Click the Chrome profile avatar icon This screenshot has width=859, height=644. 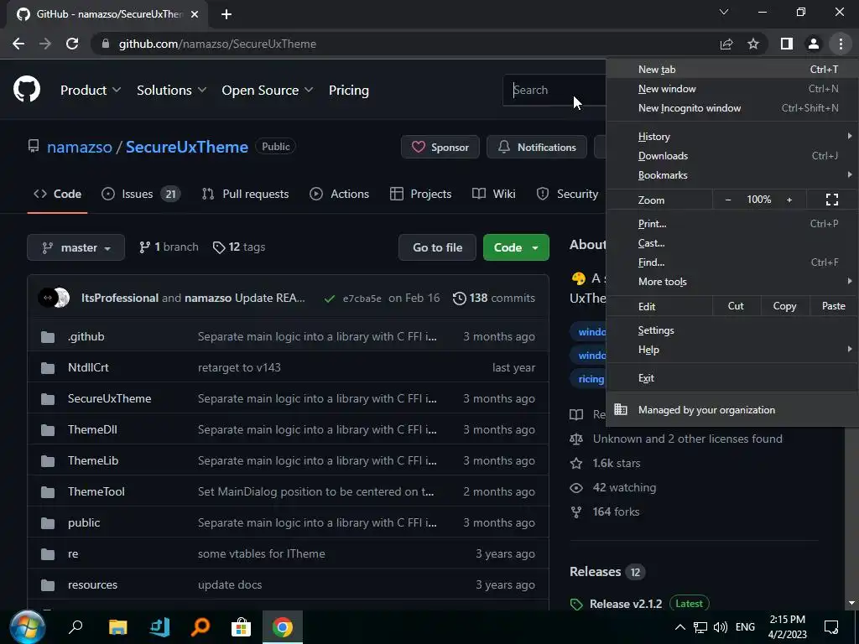tap(814, 44)
